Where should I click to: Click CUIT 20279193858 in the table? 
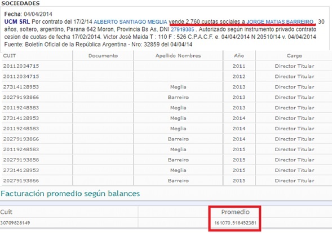pyautogui.click(x=21, y=160)
